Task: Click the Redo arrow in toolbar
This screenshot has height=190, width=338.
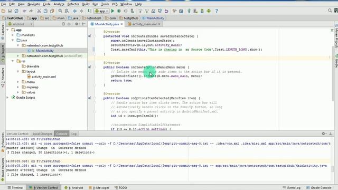Action: pos(31,11)
